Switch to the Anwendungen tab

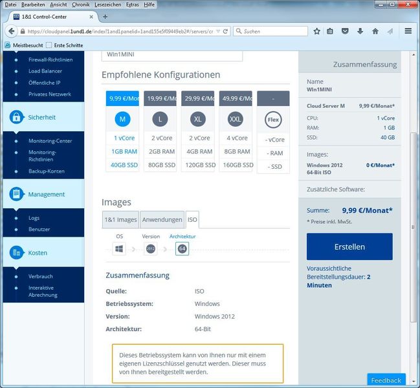(162, 219)
